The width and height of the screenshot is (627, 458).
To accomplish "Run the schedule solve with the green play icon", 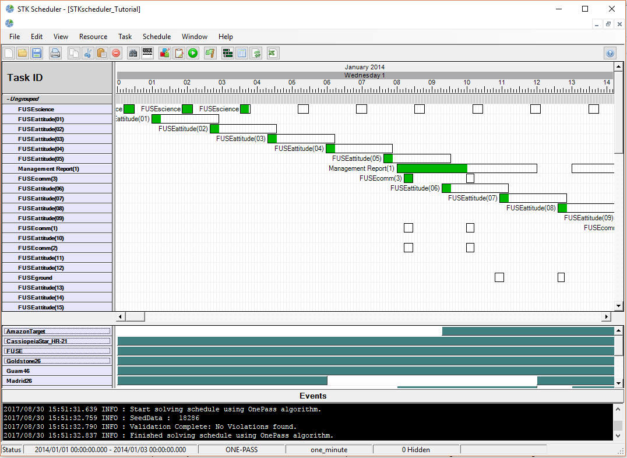I will pyautogui.click(x=193, y=53).
